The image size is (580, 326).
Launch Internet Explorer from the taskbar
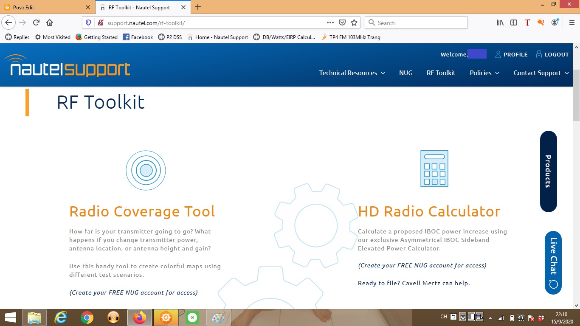[61, 318]
